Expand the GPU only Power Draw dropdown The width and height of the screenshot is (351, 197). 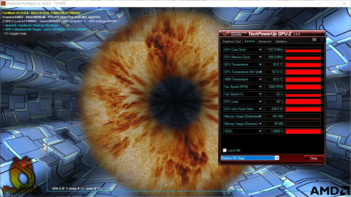pos(260,109)
